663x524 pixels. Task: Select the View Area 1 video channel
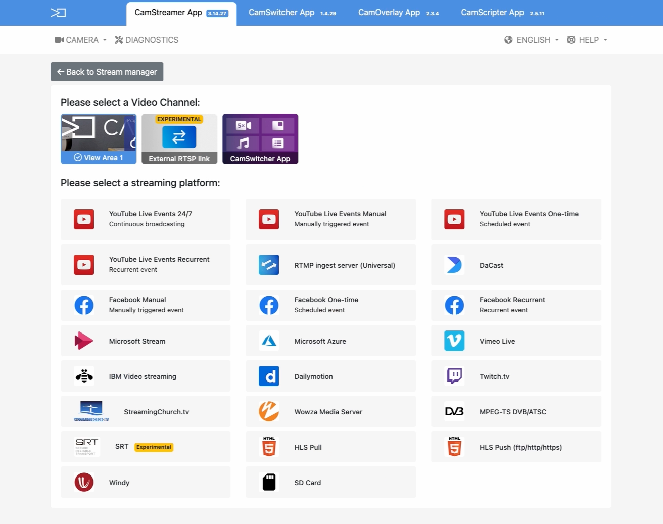pyautogui.click(x=99, y=139)
